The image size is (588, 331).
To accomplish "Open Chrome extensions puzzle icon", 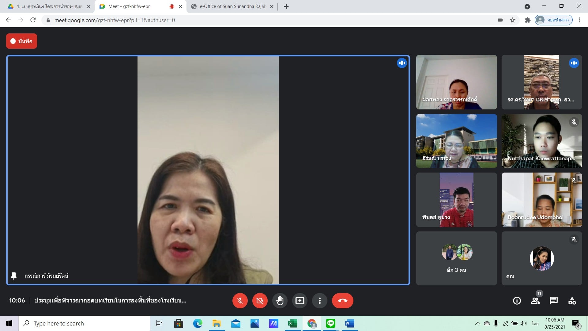I will [x=527, y=20].
